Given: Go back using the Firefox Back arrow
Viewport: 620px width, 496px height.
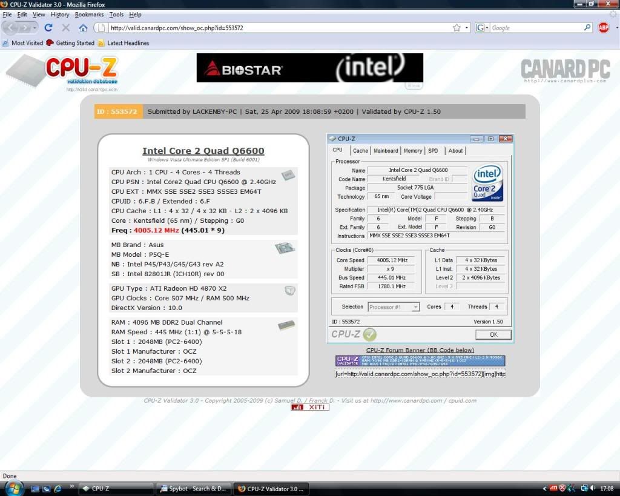Looking at the screenshot, I should (11, 28).
